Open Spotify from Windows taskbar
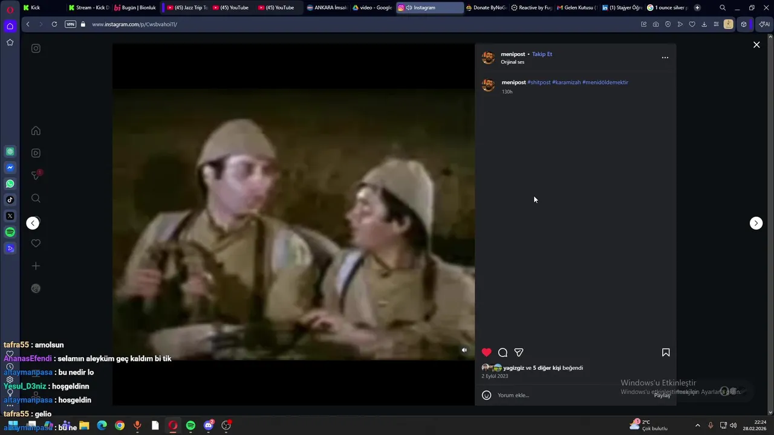Image resolution: width=774 pixels, height=435 pixels. 190,425
